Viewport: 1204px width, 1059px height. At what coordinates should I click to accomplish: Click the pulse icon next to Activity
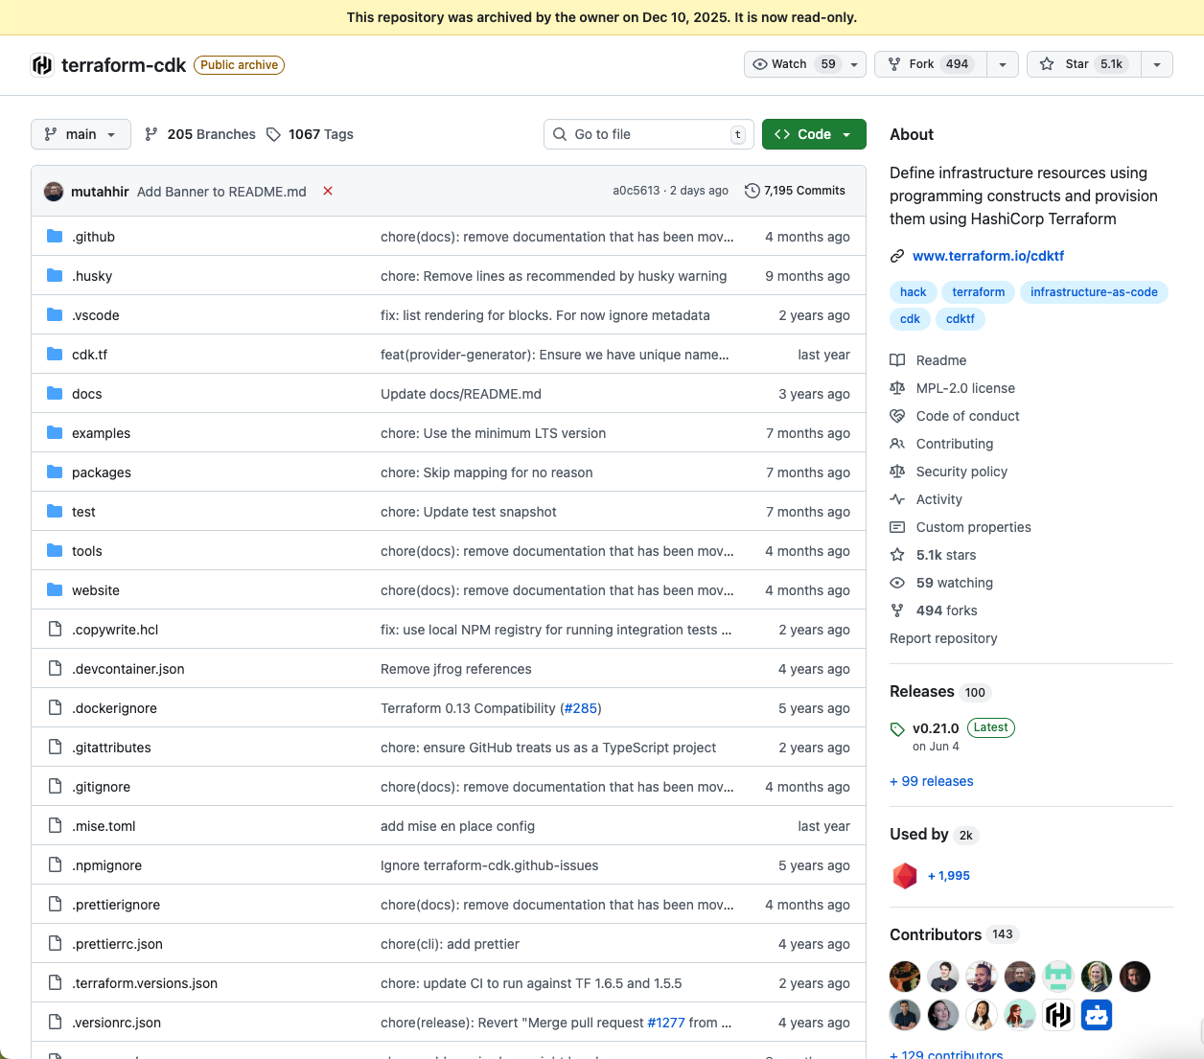pos(897,499)
